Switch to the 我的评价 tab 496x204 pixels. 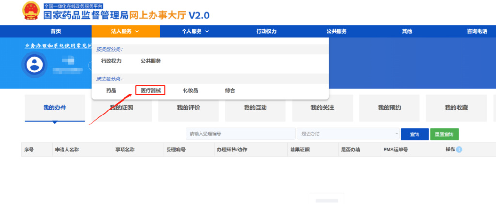(188, 108)
